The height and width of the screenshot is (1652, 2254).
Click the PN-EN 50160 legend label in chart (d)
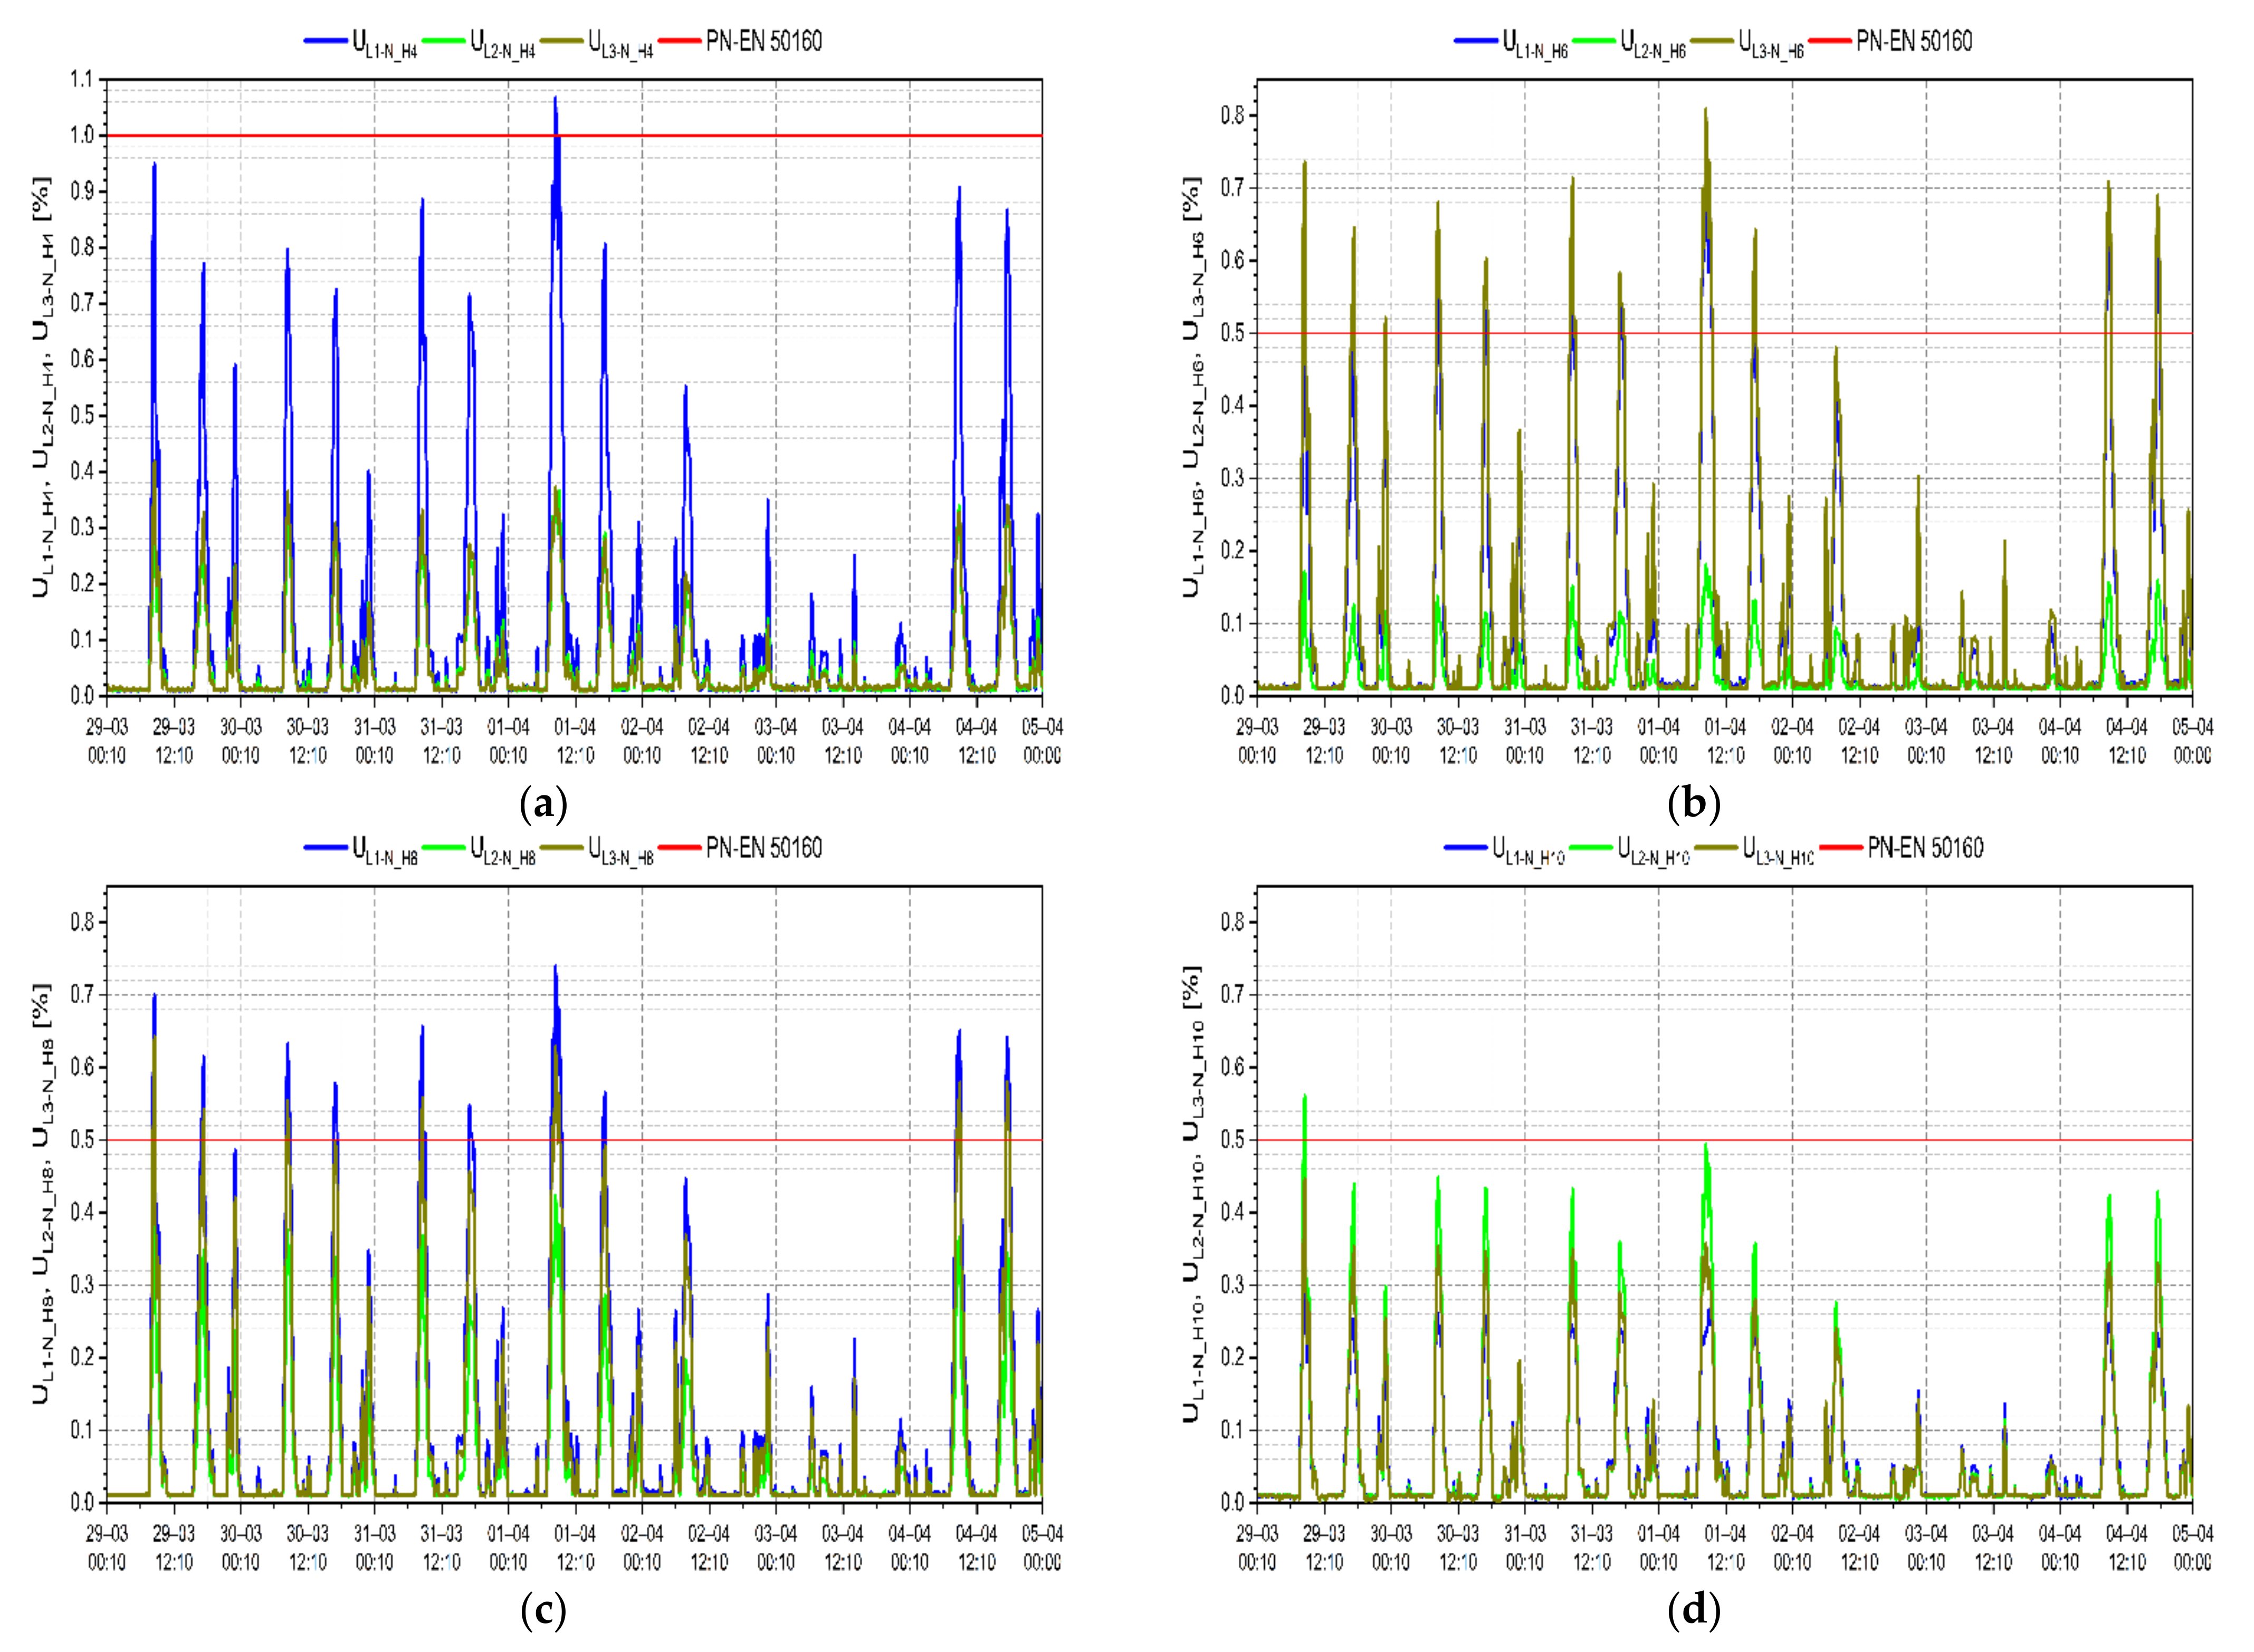pos(1925,848)
